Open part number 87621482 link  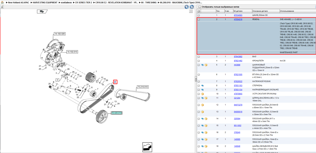point(238,61)
